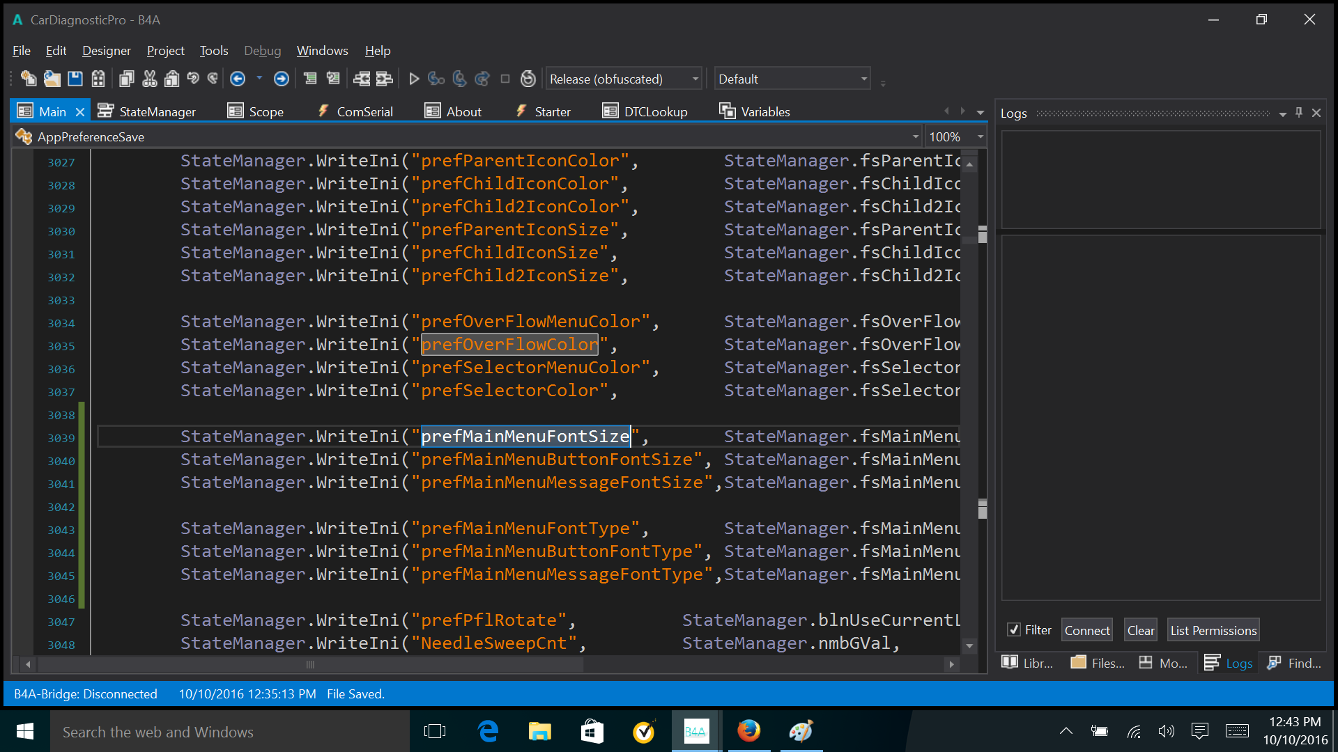This screenshot has height=752, width=1338.
Task: Click the Undo toolbar icon
Action: 193,79
